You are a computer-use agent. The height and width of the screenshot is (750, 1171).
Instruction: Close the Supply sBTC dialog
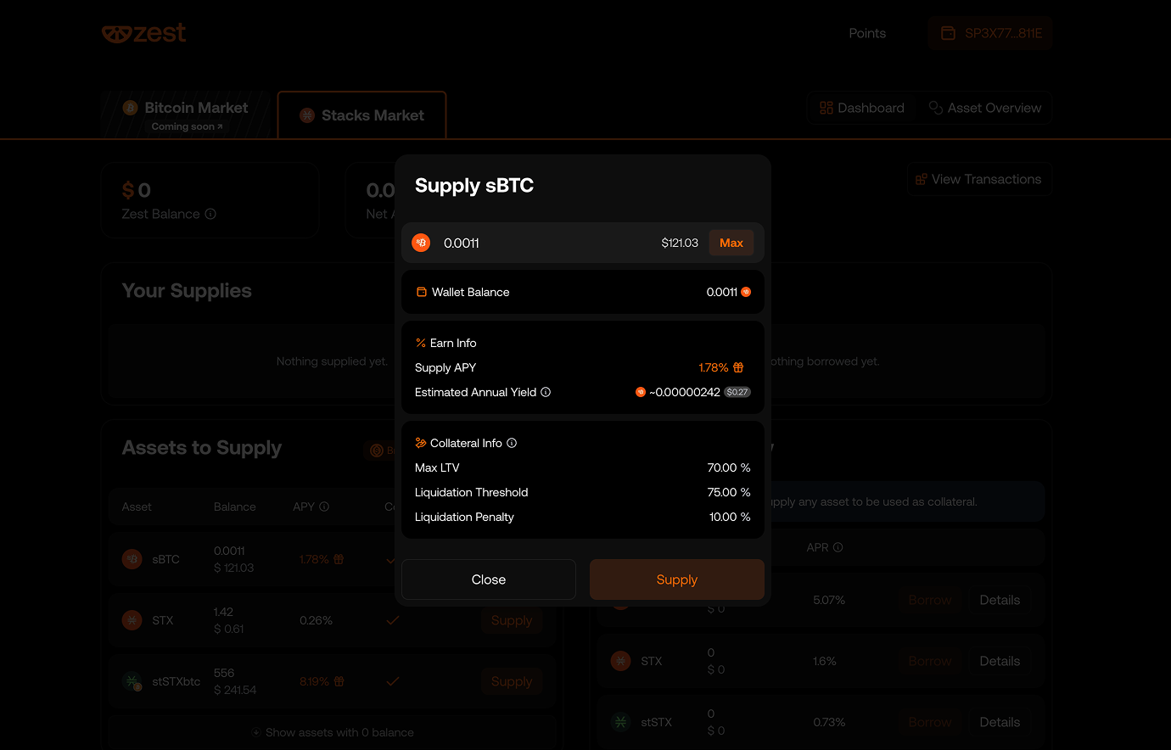(x=488, y=579)
